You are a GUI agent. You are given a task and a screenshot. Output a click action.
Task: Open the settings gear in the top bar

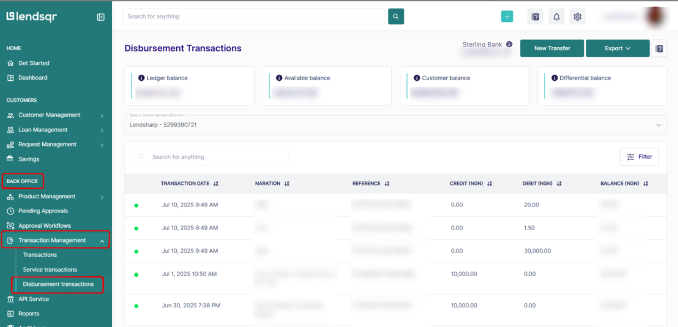pos(578,16)
